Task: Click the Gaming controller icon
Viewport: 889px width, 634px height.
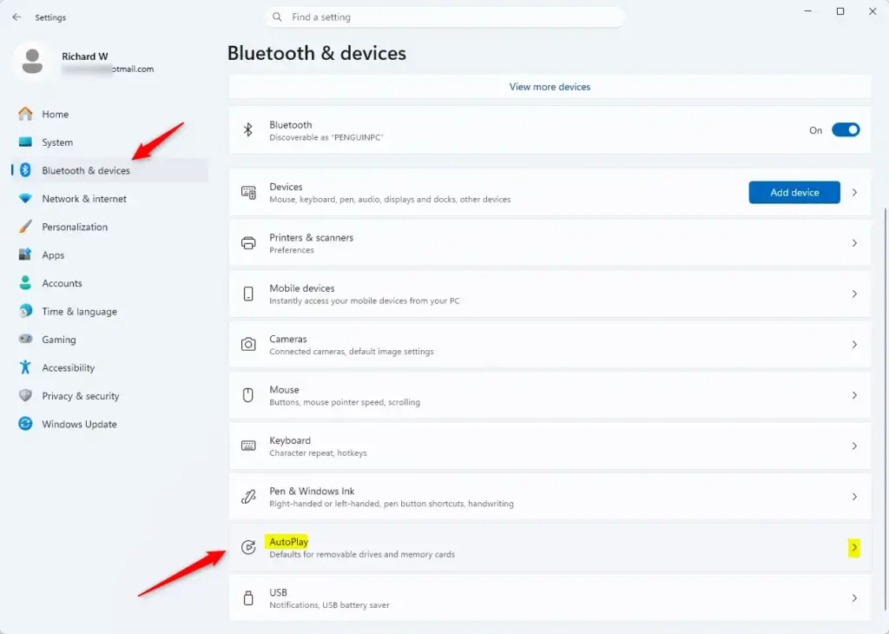Action: pyautogui.click(x=25, y=339)
